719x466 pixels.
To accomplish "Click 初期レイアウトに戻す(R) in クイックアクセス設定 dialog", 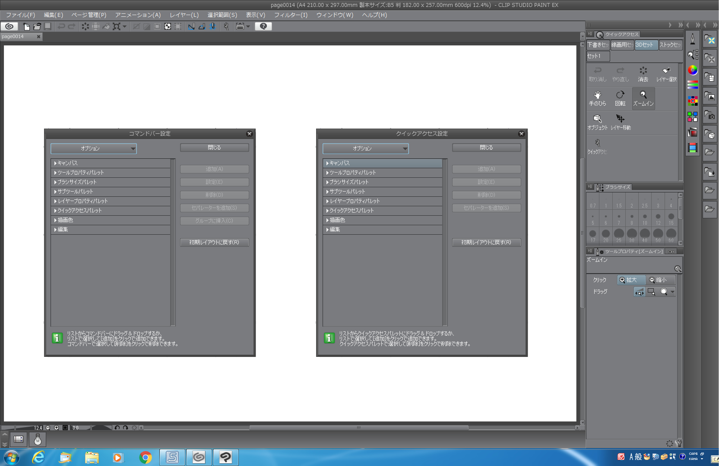I will (x=486, y=242).
